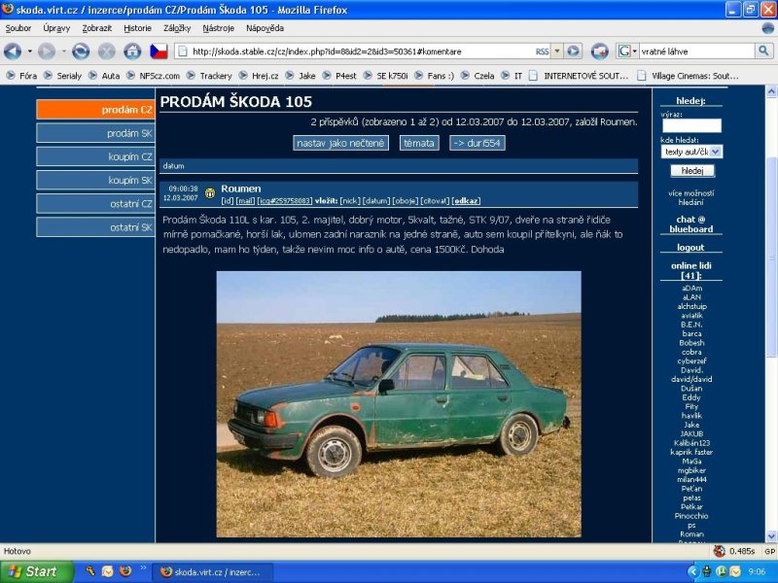Open the INTERNETOVÉ SOUT... bookmark

(x=579, y=76)
